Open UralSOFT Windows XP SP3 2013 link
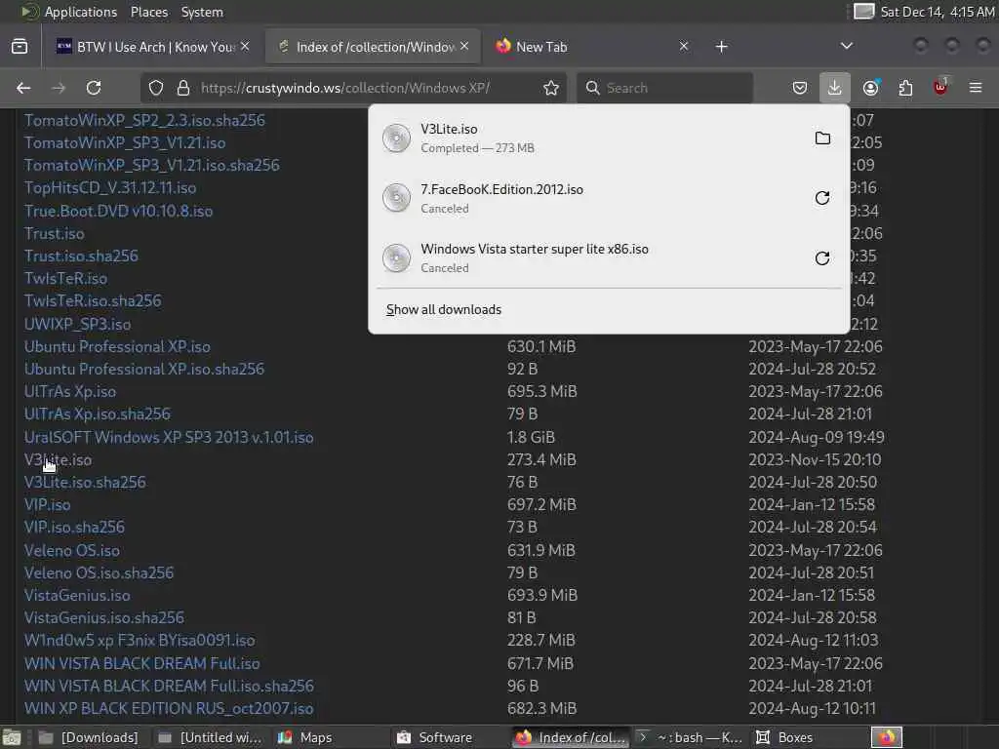The image size is (999, 749). point(169,437)
